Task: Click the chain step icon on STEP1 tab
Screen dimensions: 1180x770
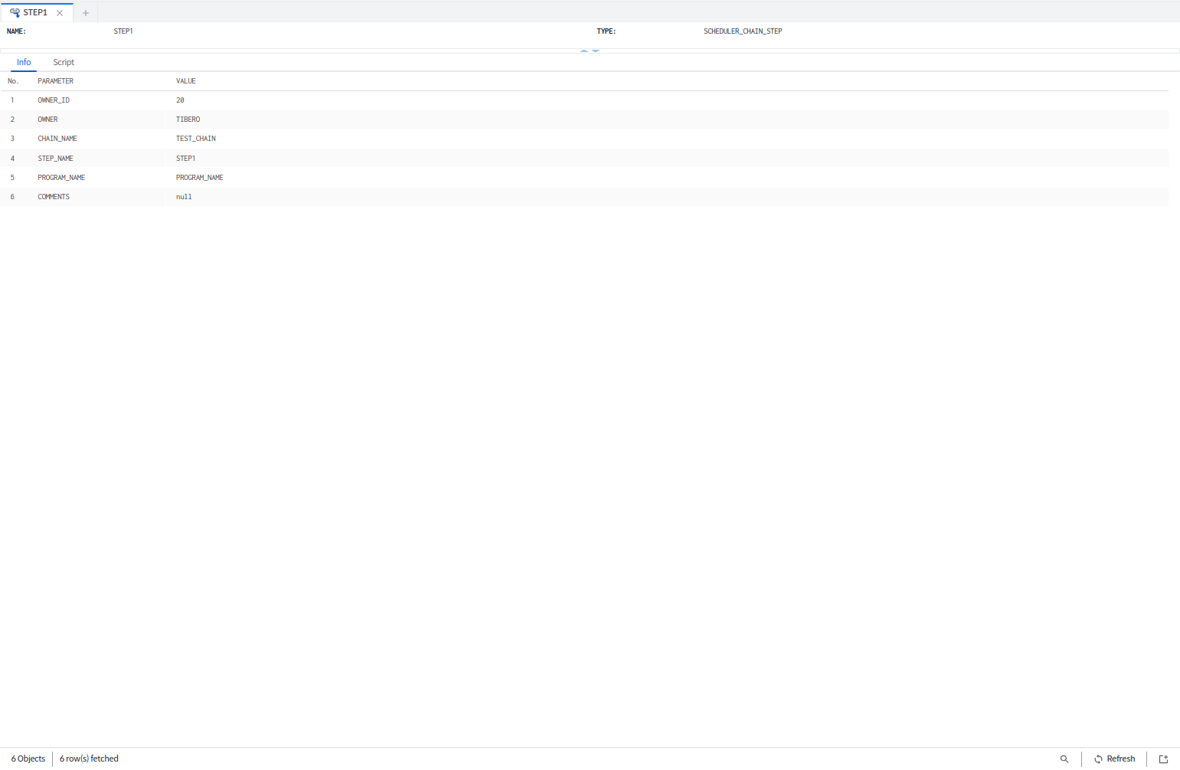Action: coord(15,13)
